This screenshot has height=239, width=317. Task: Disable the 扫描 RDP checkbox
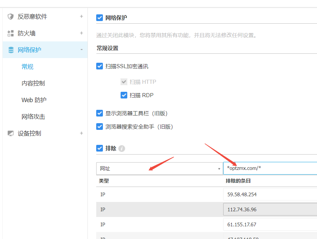pos(124,95)
